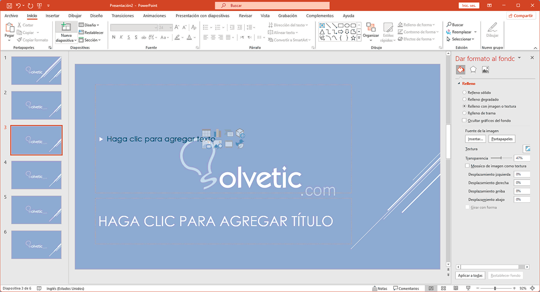The height and width of the screenshot is (292, 540).
Task: Select Relleno con imagen o textura option
Action: pos(465,107)
